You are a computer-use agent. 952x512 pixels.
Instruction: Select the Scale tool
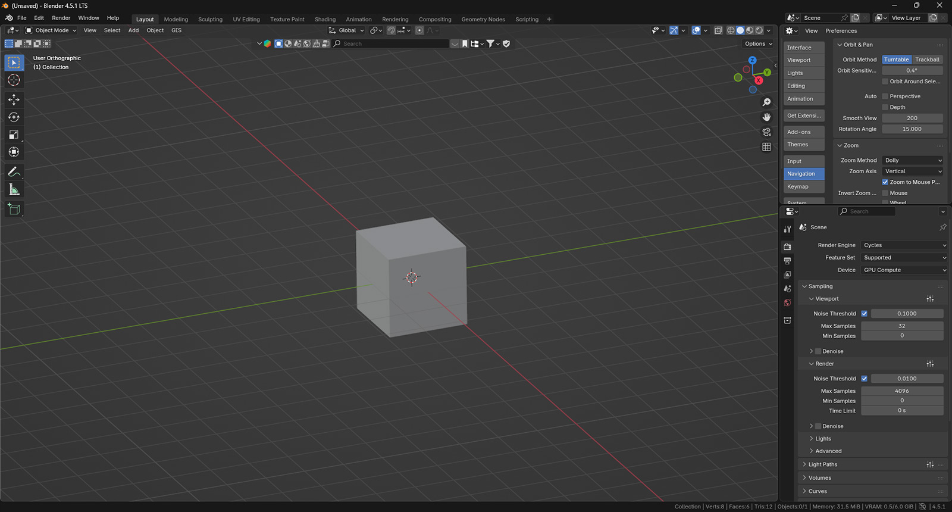click(x=14, y=135)
